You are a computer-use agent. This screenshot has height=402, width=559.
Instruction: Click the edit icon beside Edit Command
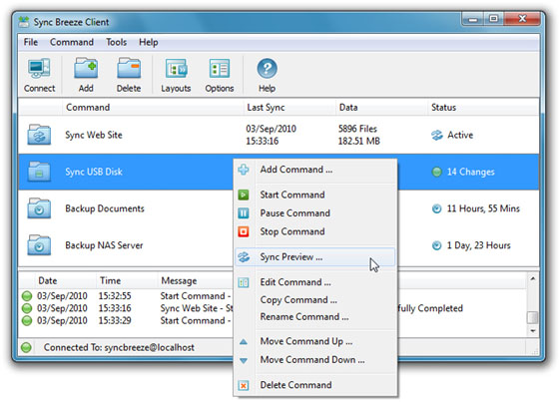244,282
